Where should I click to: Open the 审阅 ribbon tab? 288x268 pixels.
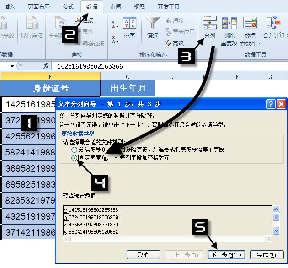(x=116, y=7)
